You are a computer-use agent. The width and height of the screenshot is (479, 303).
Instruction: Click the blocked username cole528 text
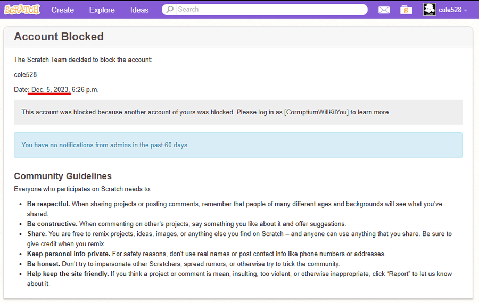[x=25, y=74]
